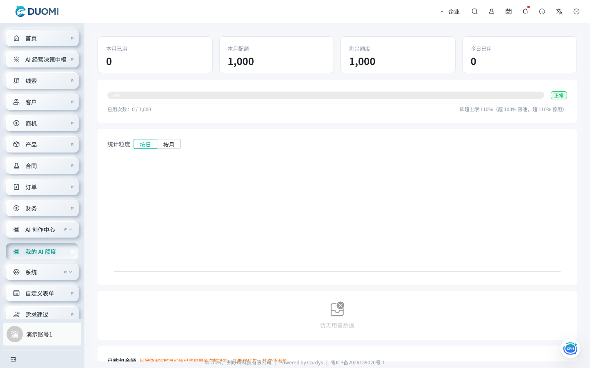Expand the AI 创作中心 submenu chevron

tap(70, 229)
